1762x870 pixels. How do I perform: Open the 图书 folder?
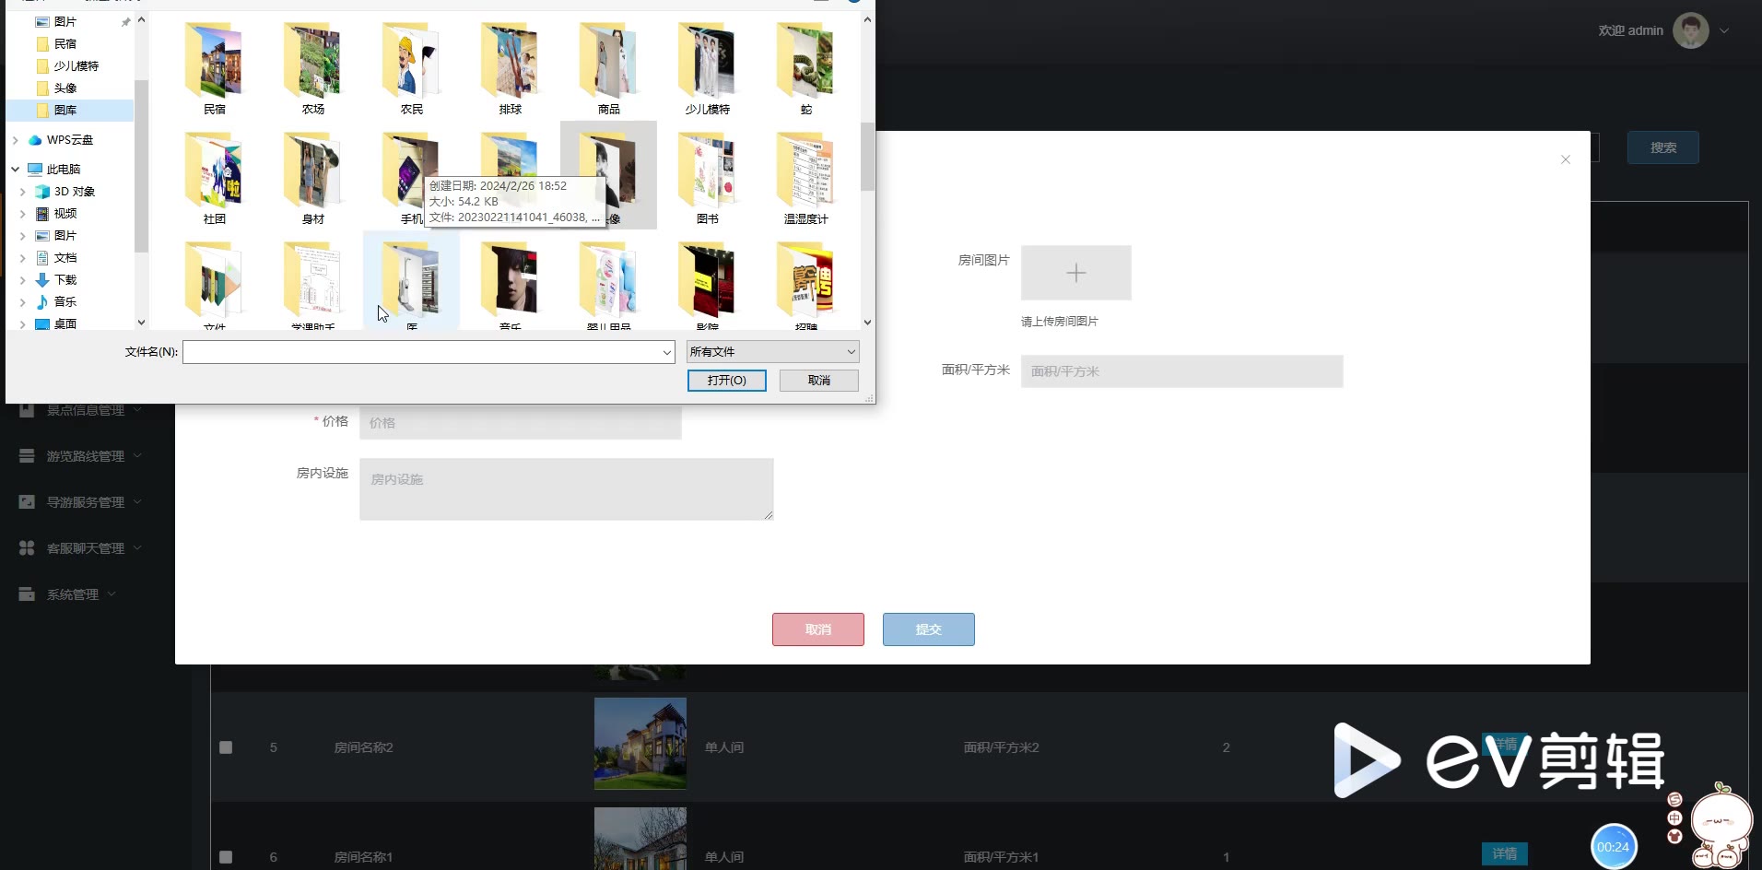coord(708,177)
